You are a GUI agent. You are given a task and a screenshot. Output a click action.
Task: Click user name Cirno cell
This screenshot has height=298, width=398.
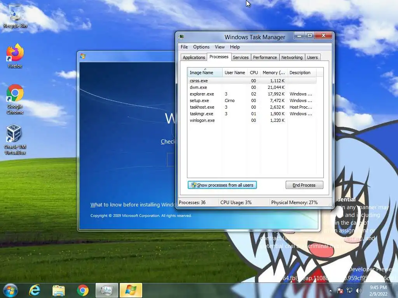click(x=229, y=100)
